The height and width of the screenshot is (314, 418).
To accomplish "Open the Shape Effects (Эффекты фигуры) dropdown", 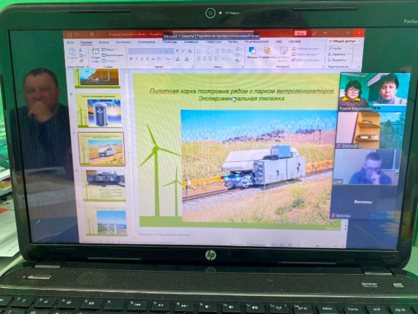I will point(306,60).
